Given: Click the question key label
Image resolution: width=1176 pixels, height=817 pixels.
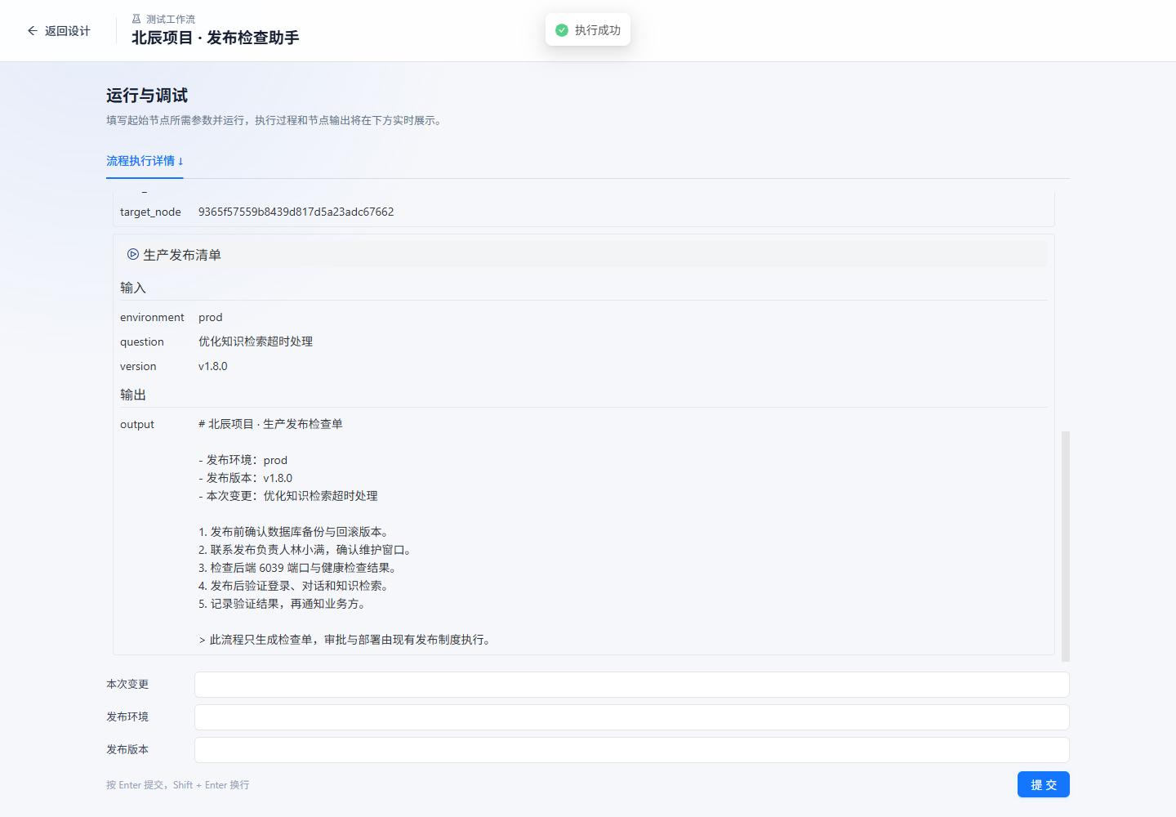Looking at the screenshot, I should [x=142, y=342].
